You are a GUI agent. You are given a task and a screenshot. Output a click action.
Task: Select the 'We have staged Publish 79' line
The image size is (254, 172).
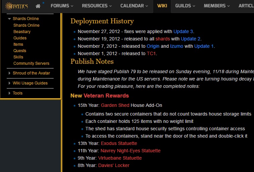click(166, 72)
